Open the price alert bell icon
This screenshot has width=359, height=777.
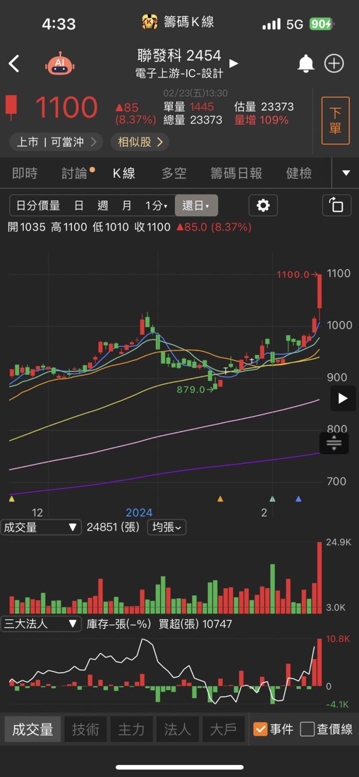306,64
